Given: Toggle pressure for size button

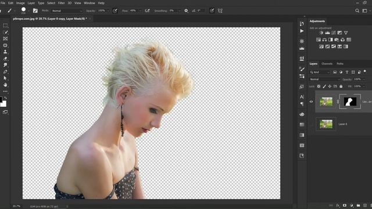Looking at the screenshot, I should (x=212, y=10).
